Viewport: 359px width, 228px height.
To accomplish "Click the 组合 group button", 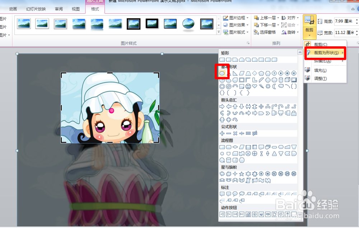I will [x=290, y=25].
